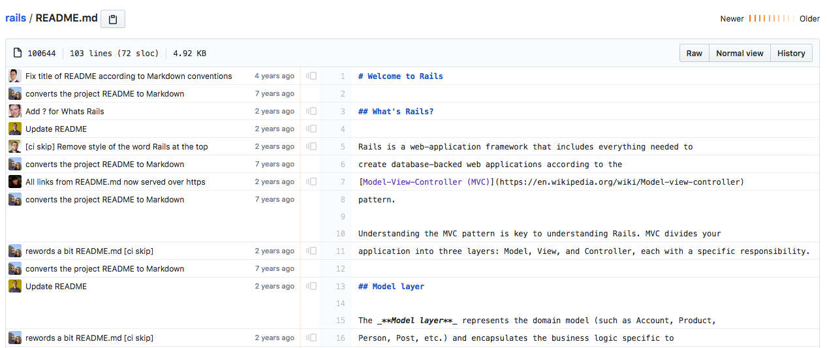Click the '4 years ago' timestamp
Image resolution: width=827 pixels, height=348 pixels.
tap(274, 76)
